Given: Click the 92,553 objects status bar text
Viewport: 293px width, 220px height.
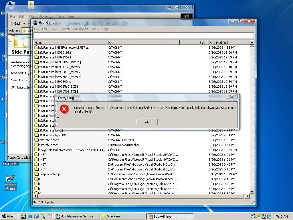Looking at the screenshot, I should (x=43, y=202).
